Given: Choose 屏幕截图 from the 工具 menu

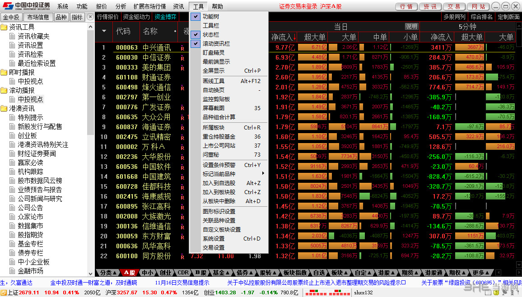Looking at the screenshot, I should coord(228,108).
